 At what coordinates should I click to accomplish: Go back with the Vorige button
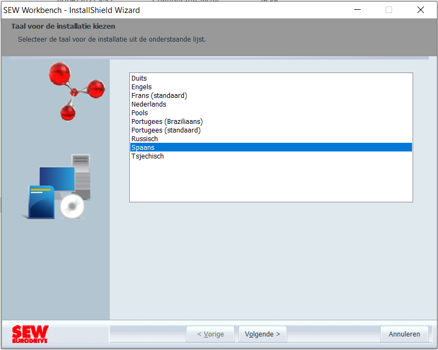click(x=210, y=334)
